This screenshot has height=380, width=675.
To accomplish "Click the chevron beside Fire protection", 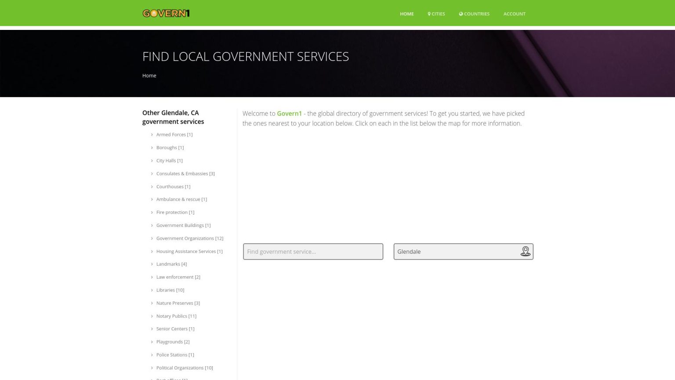I will 152,212.
